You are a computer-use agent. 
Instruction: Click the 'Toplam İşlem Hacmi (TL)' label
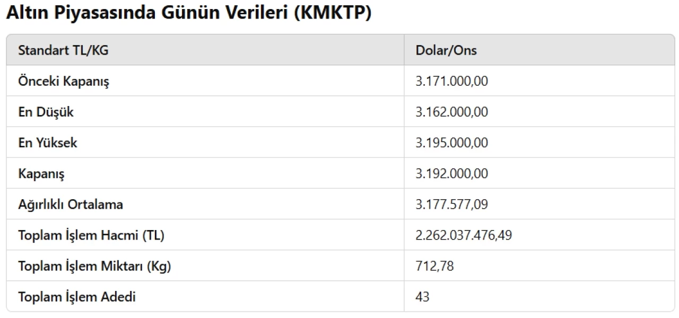point(91,235)
